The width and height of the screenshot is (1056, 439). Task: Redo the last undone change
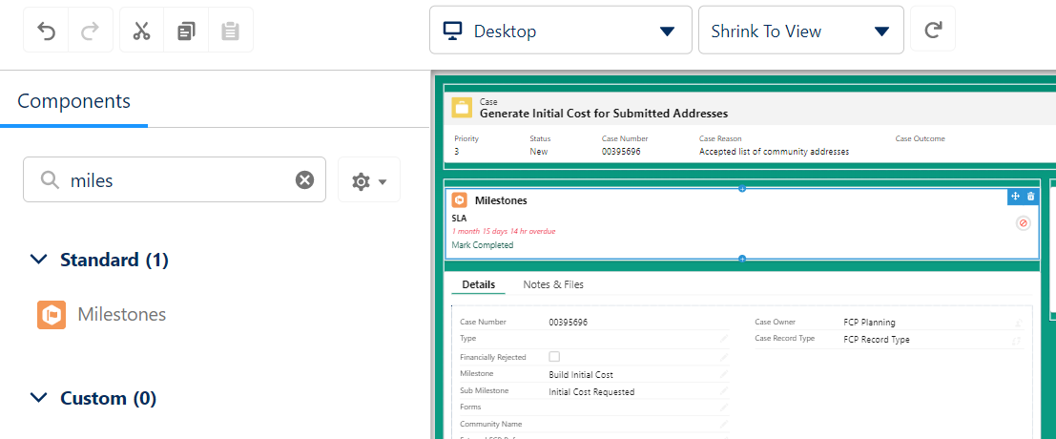pos(91,31)
